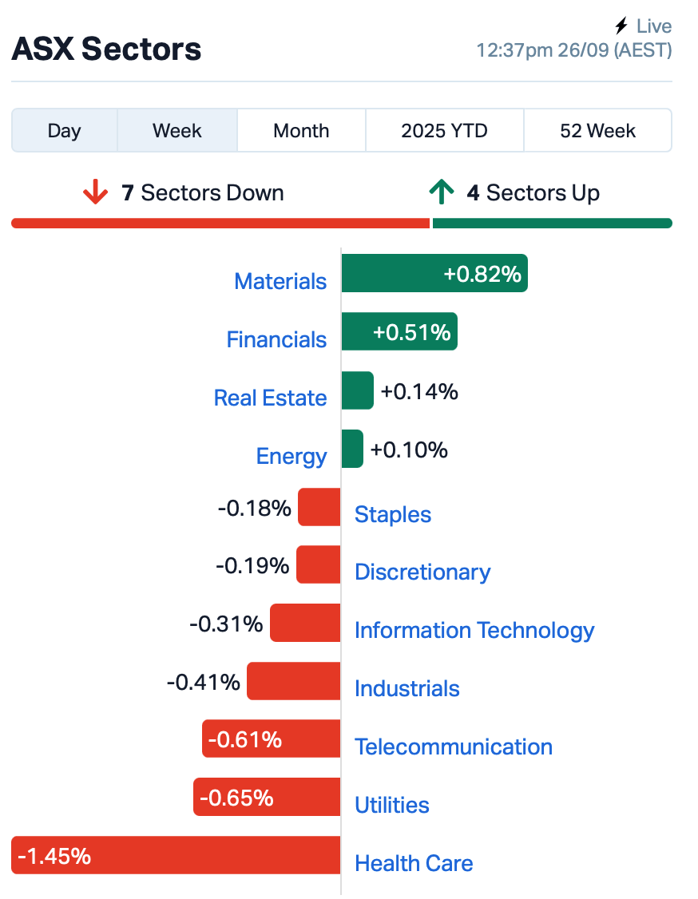
Task: View the Industrials sector
Action: 407,688
